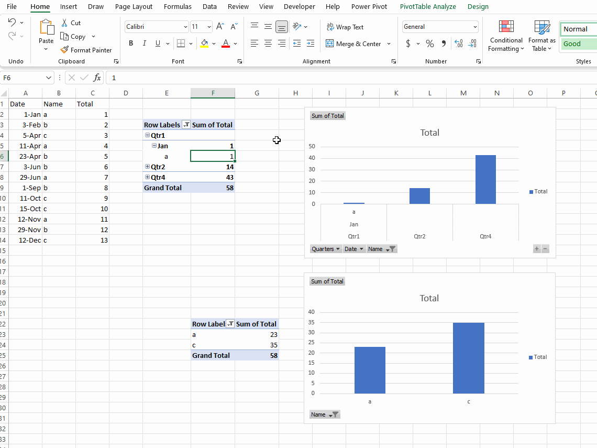Collapse the Qtr1 group in the pivot table
597x448 pixels.
point(147,135)
